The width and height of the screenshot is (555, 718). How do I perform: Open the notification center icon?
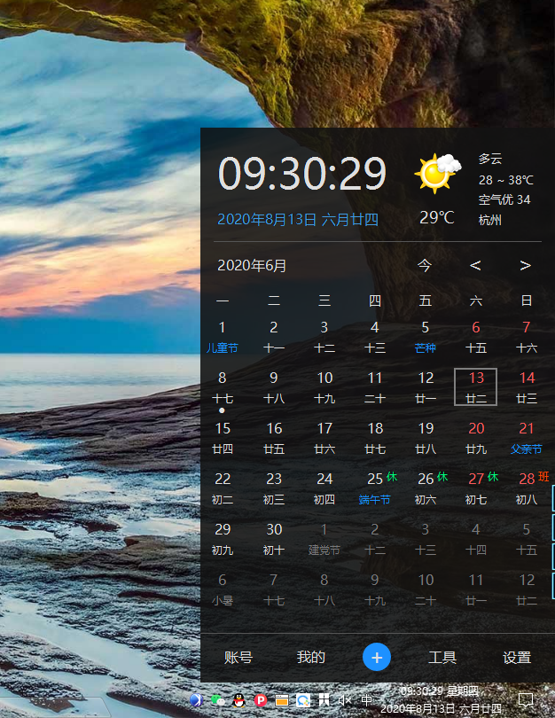tap(525, 700)
